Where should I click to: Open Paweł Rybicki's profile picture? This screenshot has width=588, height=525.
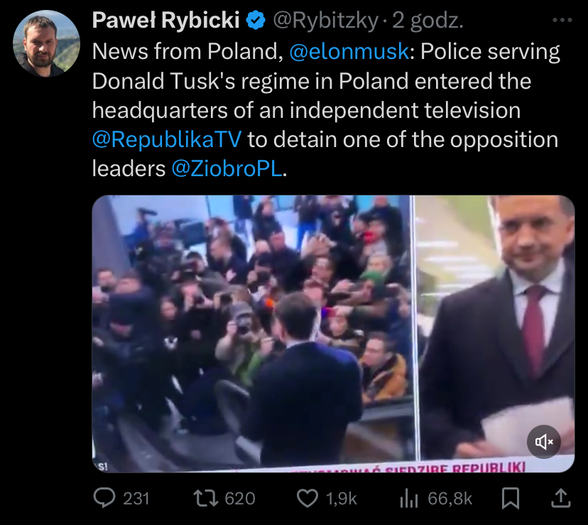[46, 43]
